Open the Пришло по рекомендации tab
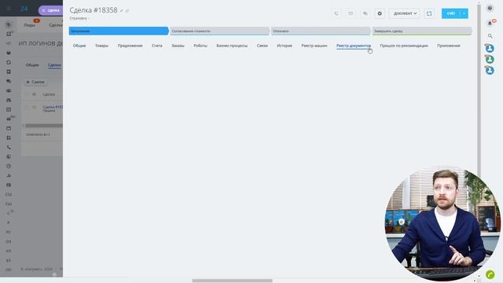This screenshot has height=283, width=503. point(404,46)
